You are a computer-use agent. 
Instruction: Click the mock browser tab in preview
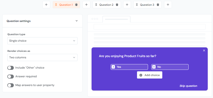click(x=116, y=19)
